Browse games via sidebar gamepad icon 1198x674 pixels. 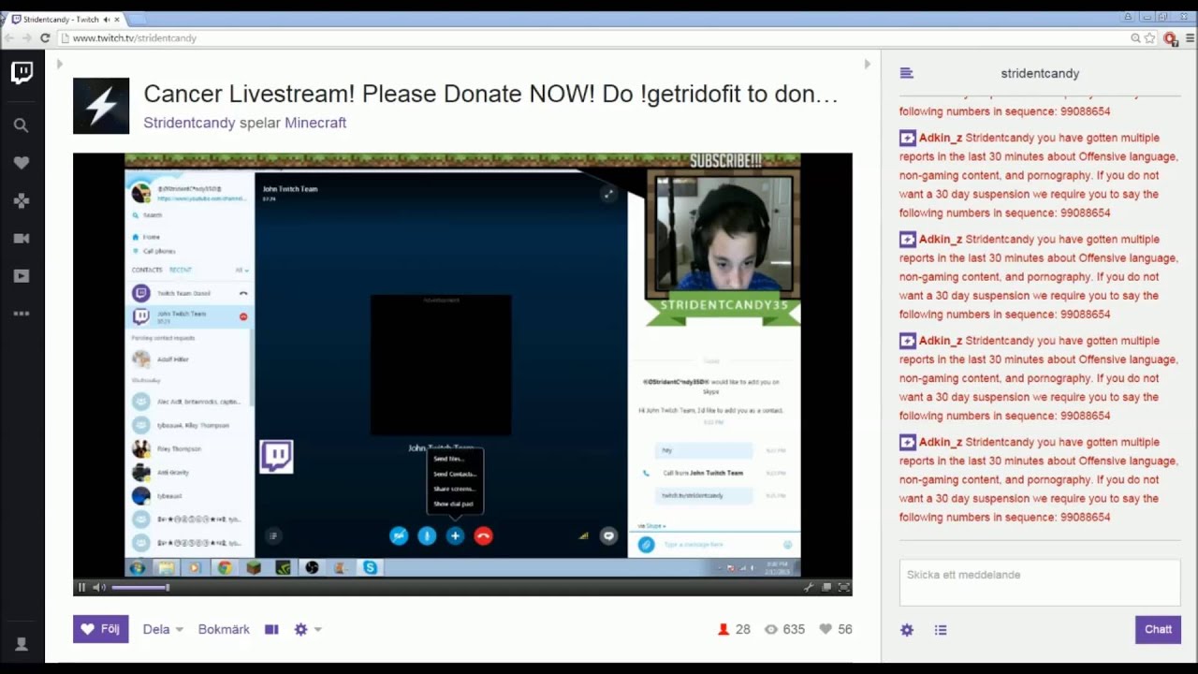coord(22,200)
